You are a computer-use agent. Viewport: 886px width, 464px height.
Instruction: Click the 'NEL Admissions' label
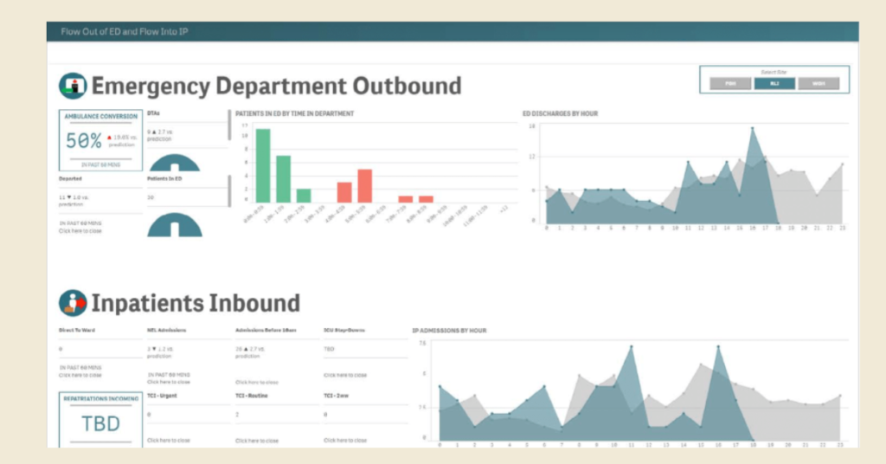click(167, 330)
